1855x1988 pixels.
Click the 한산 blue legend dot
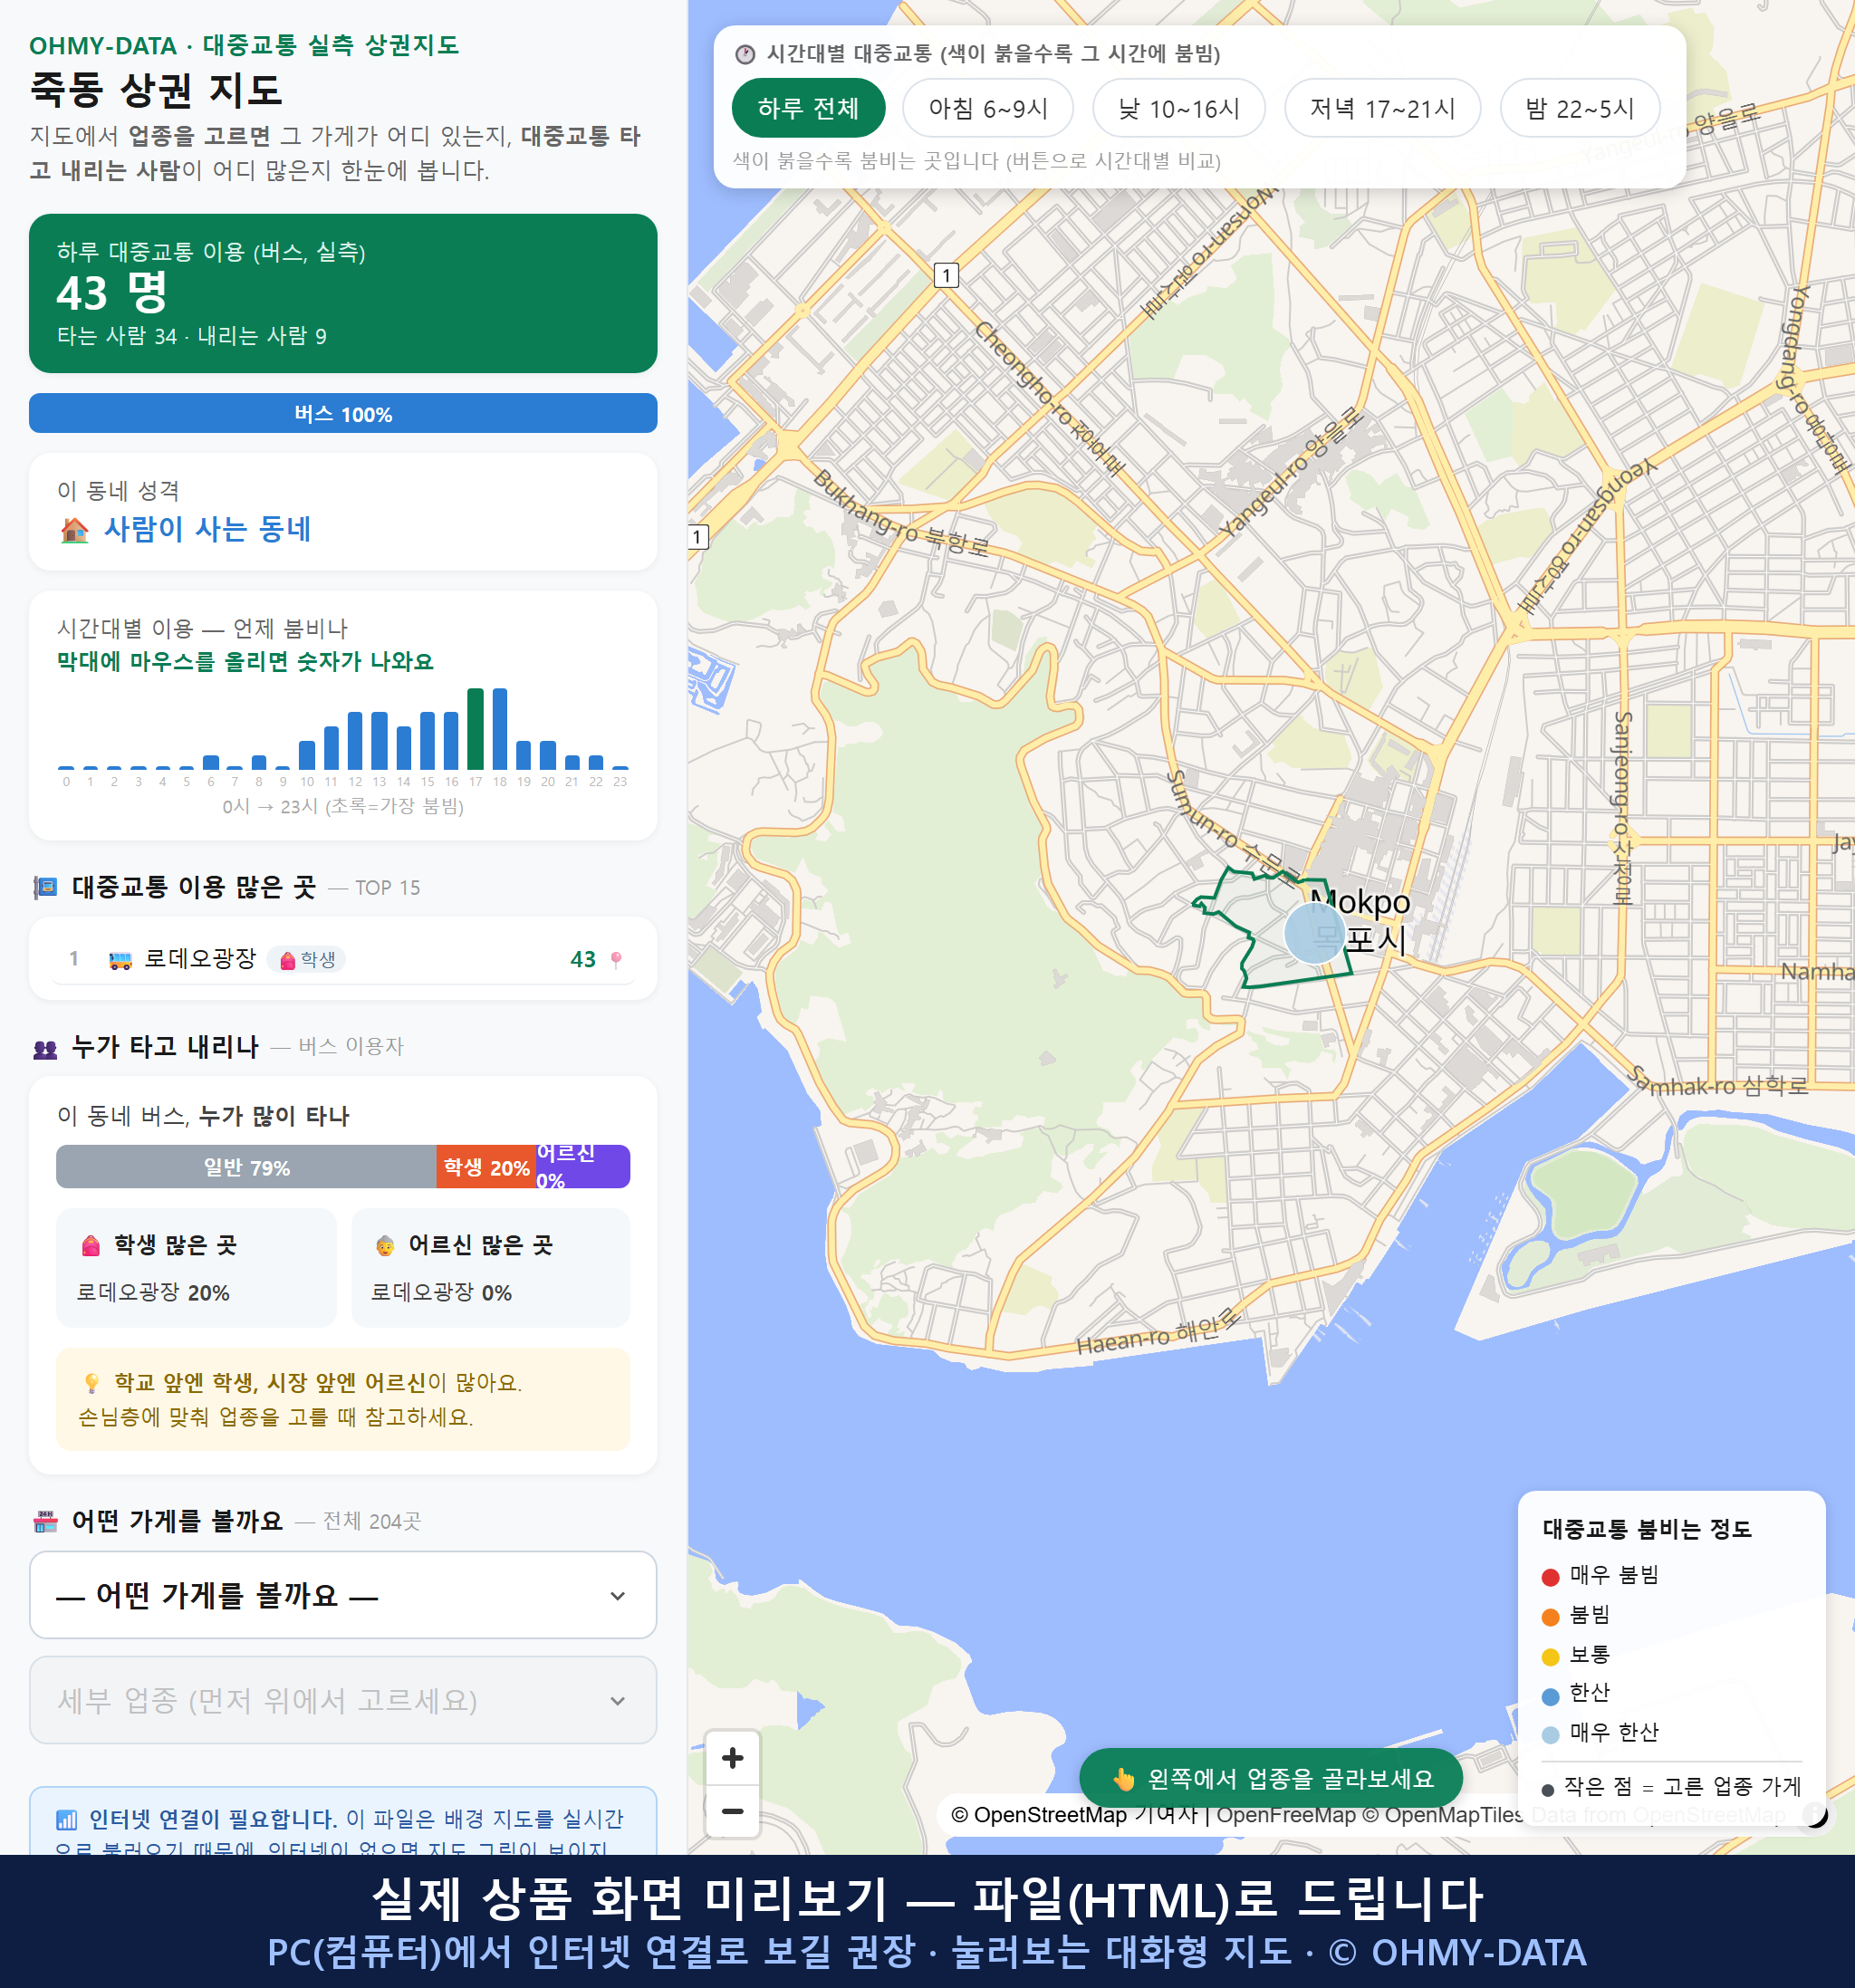click(1550, 1696)
